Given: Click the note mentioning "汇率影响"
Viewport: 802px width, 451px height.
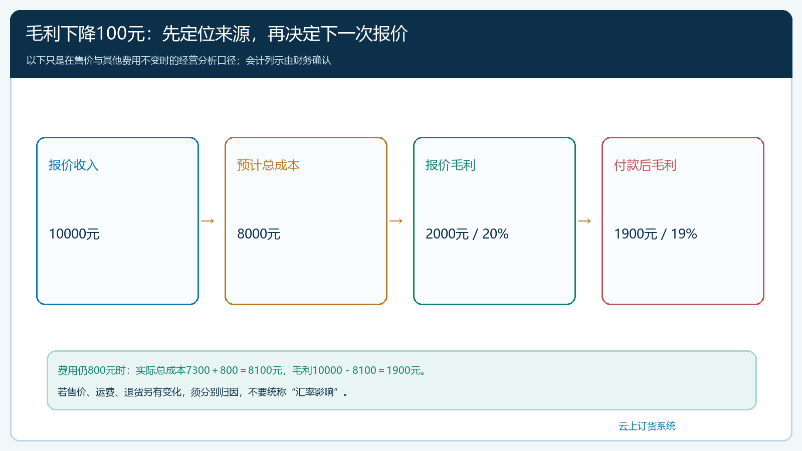Looking at the screenshot, I should [x=204, y=392].
